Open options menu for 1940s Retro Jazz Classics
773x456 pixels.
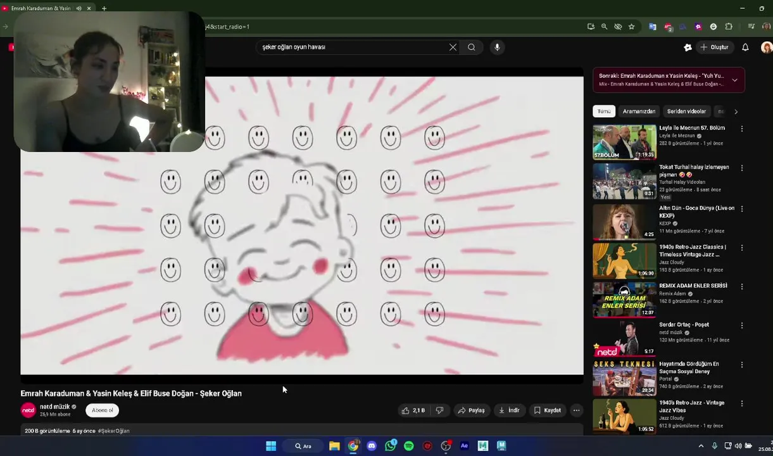742,248
